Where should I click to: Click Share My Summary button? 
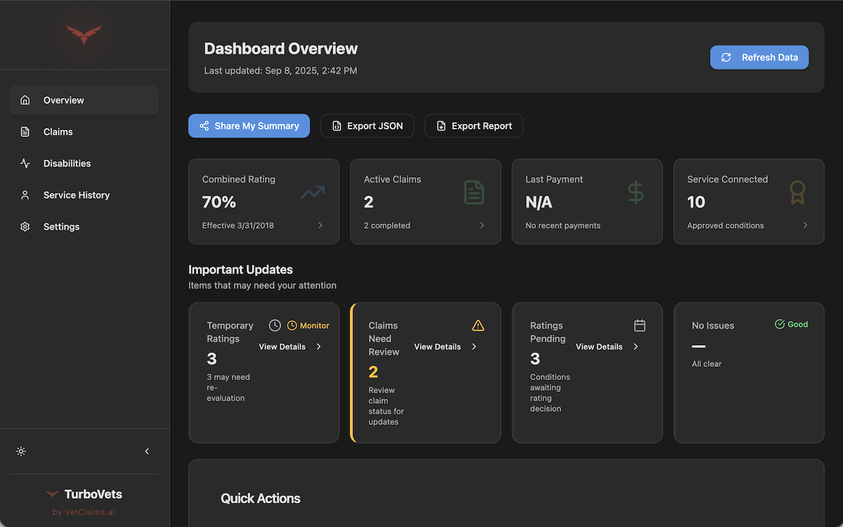[x=249, y=126]
